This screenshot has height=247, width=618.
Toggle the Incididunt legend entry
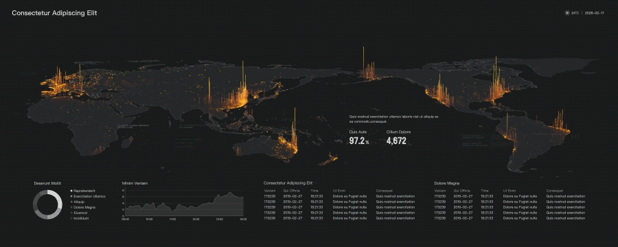click(79, 218)
